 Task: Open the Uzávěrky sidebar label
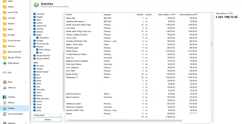12,97
